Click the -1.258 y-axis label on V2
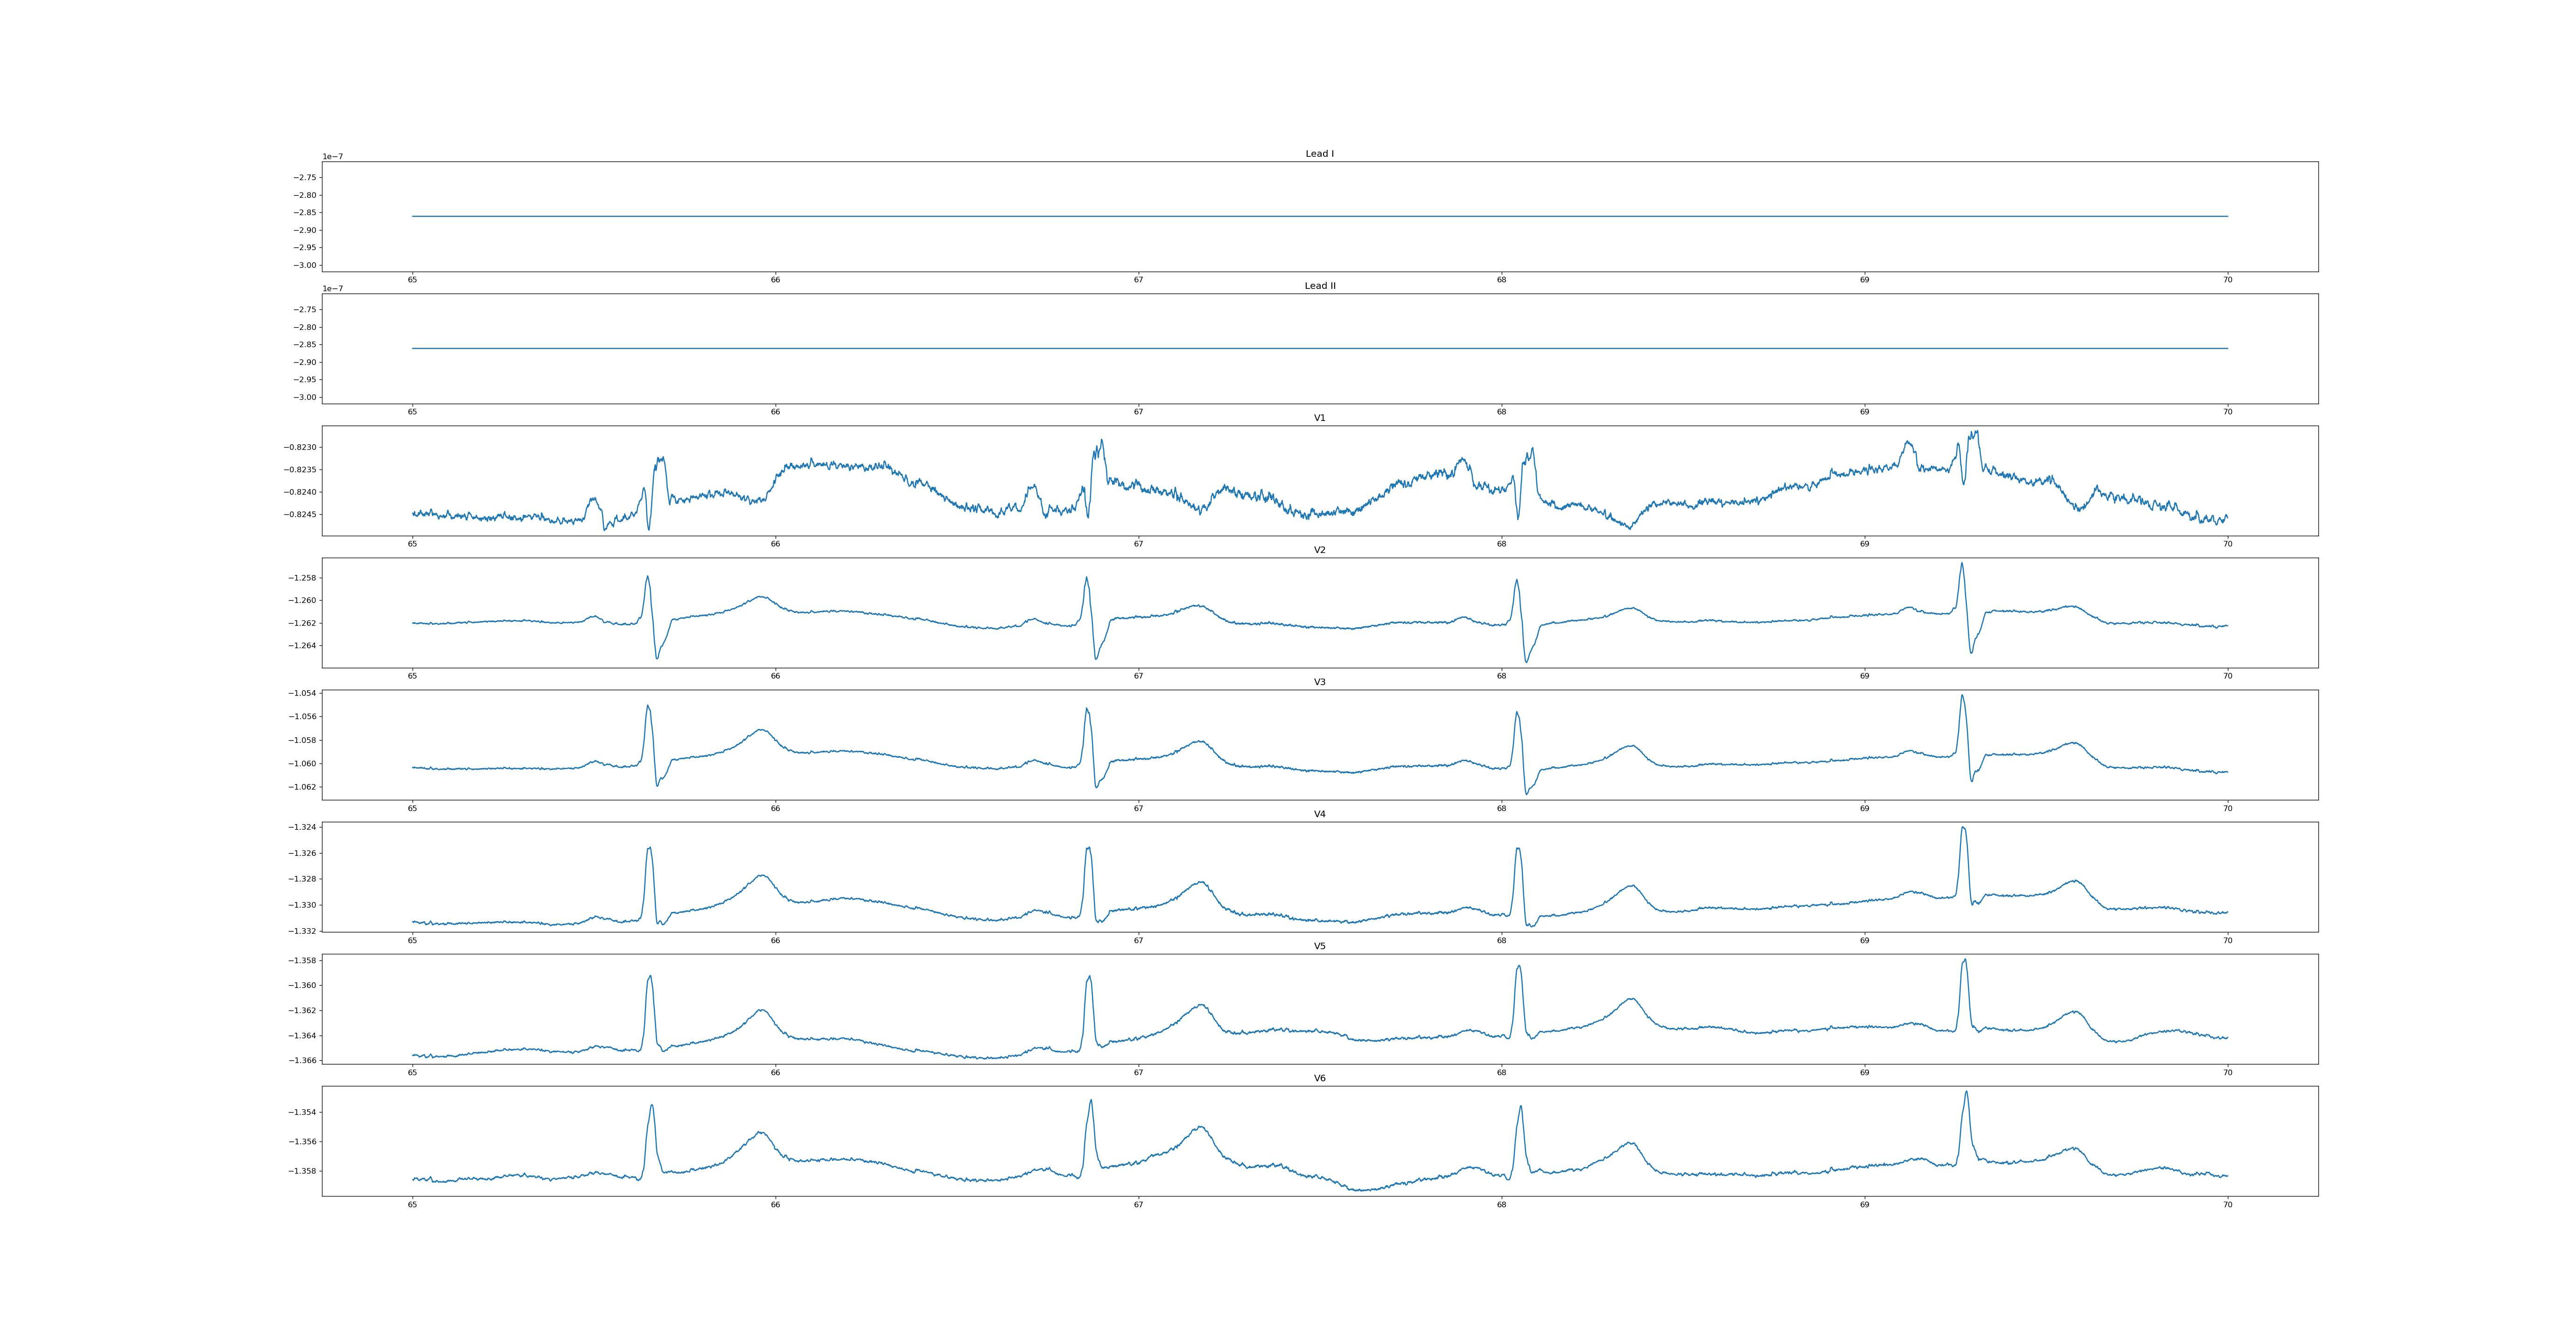 pyautogui.click(x=301, y=578)
